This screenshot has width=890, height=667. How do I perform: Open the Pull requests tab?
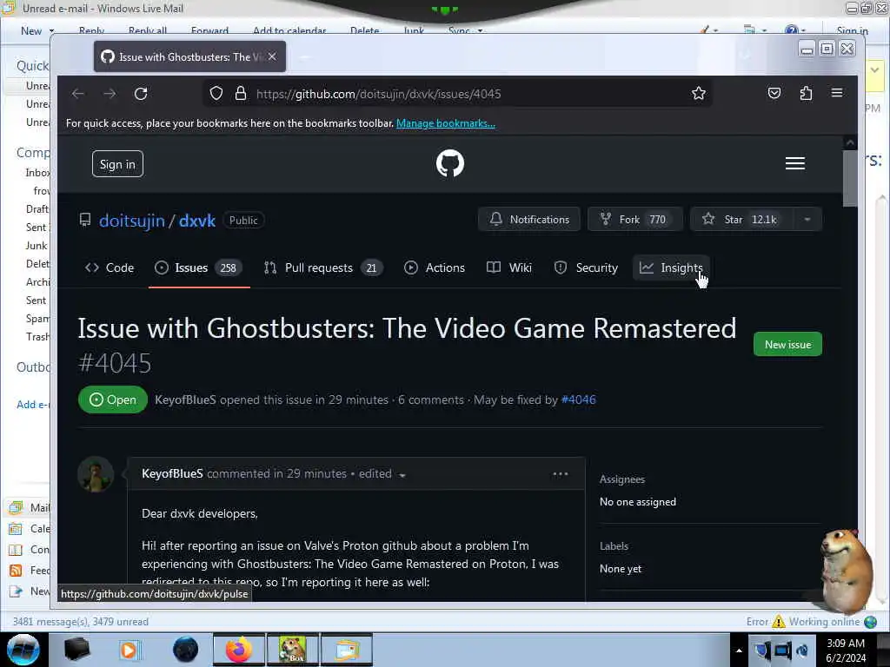[323, 267]
